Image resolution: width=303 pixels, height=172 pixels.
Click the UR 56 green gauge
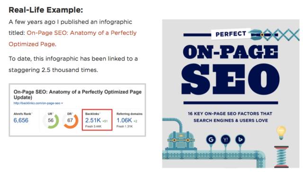(51, 120)
